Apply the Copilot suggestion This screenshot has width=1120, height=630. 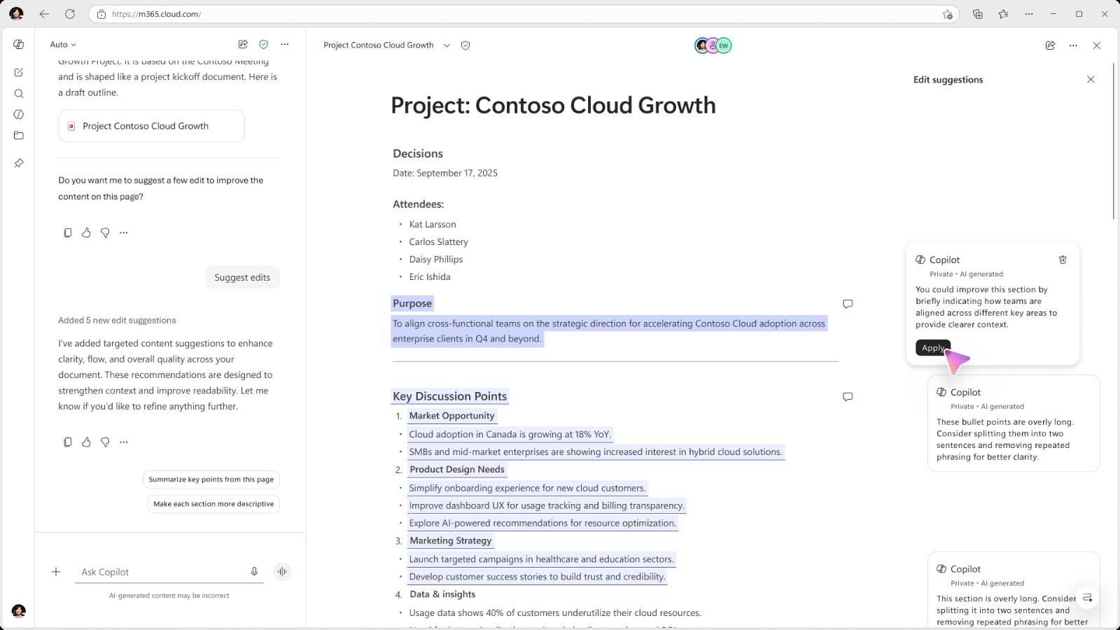(932, 347)
